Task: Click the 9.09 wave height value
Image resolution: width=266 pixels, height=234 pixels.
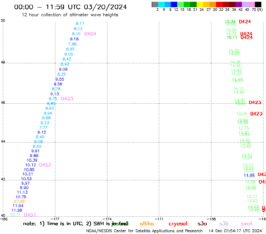Action: pyautogui.click(x=63, y=69)
